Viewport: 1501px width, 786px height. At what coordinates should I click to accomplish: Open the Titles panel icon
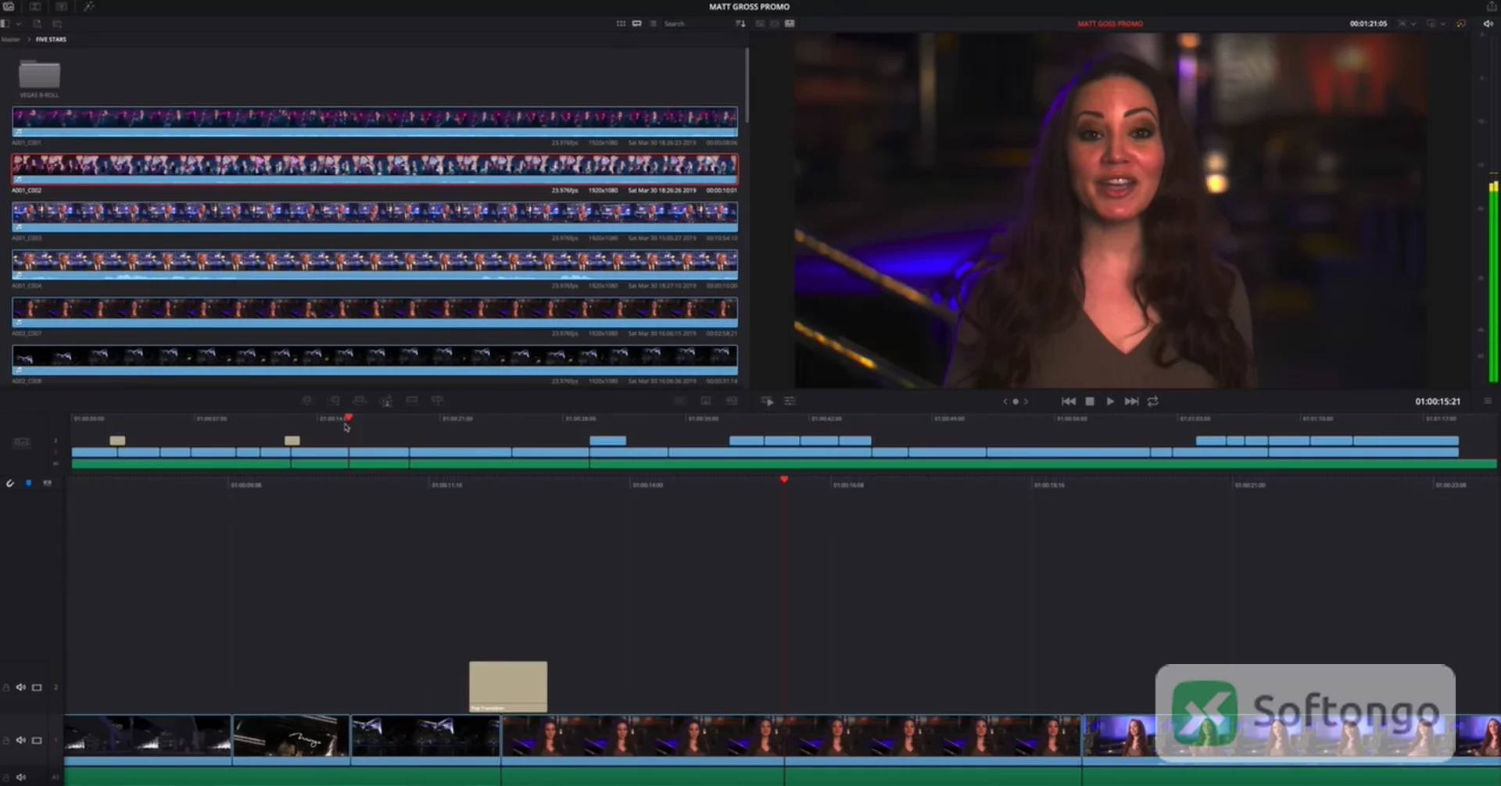62,6
